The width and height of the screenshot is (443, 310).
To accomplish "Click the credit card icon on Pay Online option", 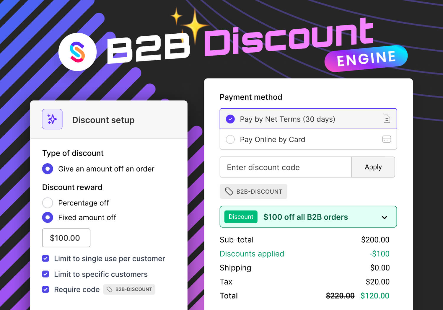I will click(x=387, y=139).
